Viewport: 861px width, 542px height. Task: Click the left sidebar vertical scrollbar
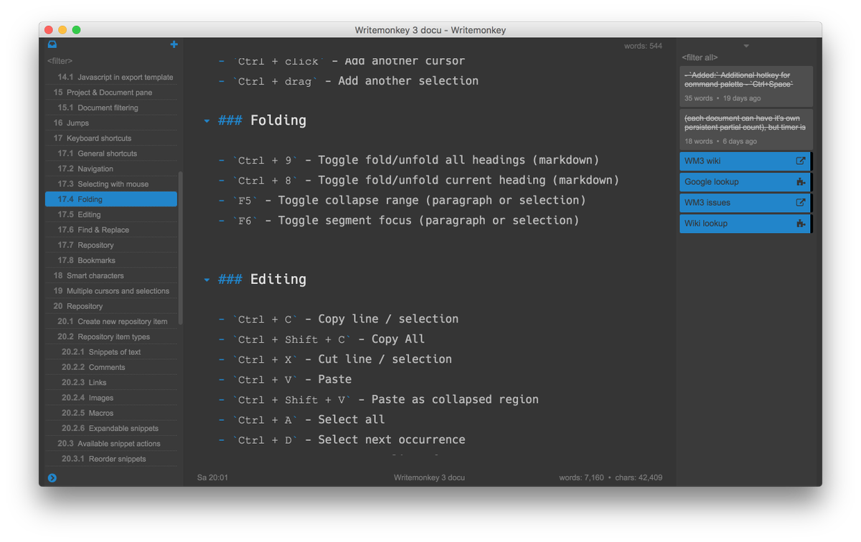tap(180, 248)
